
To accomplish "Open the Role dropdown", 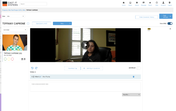I will coord(16,16).
